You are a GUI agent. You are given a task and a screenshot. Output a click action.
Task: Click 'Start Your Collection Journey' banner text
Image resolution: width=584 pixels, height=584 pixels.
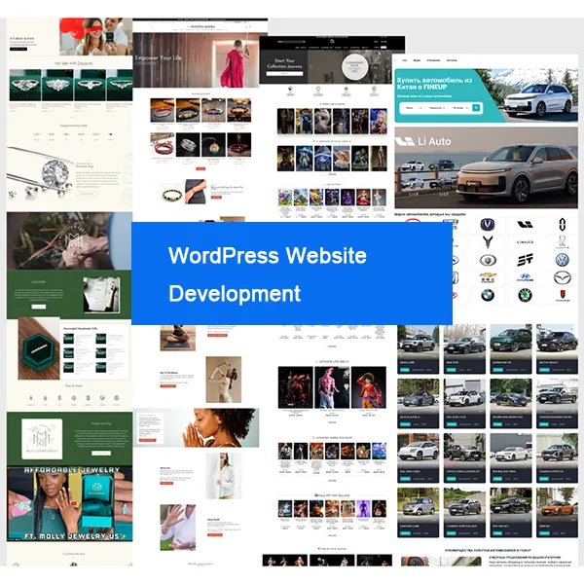[x=284, y=63]
